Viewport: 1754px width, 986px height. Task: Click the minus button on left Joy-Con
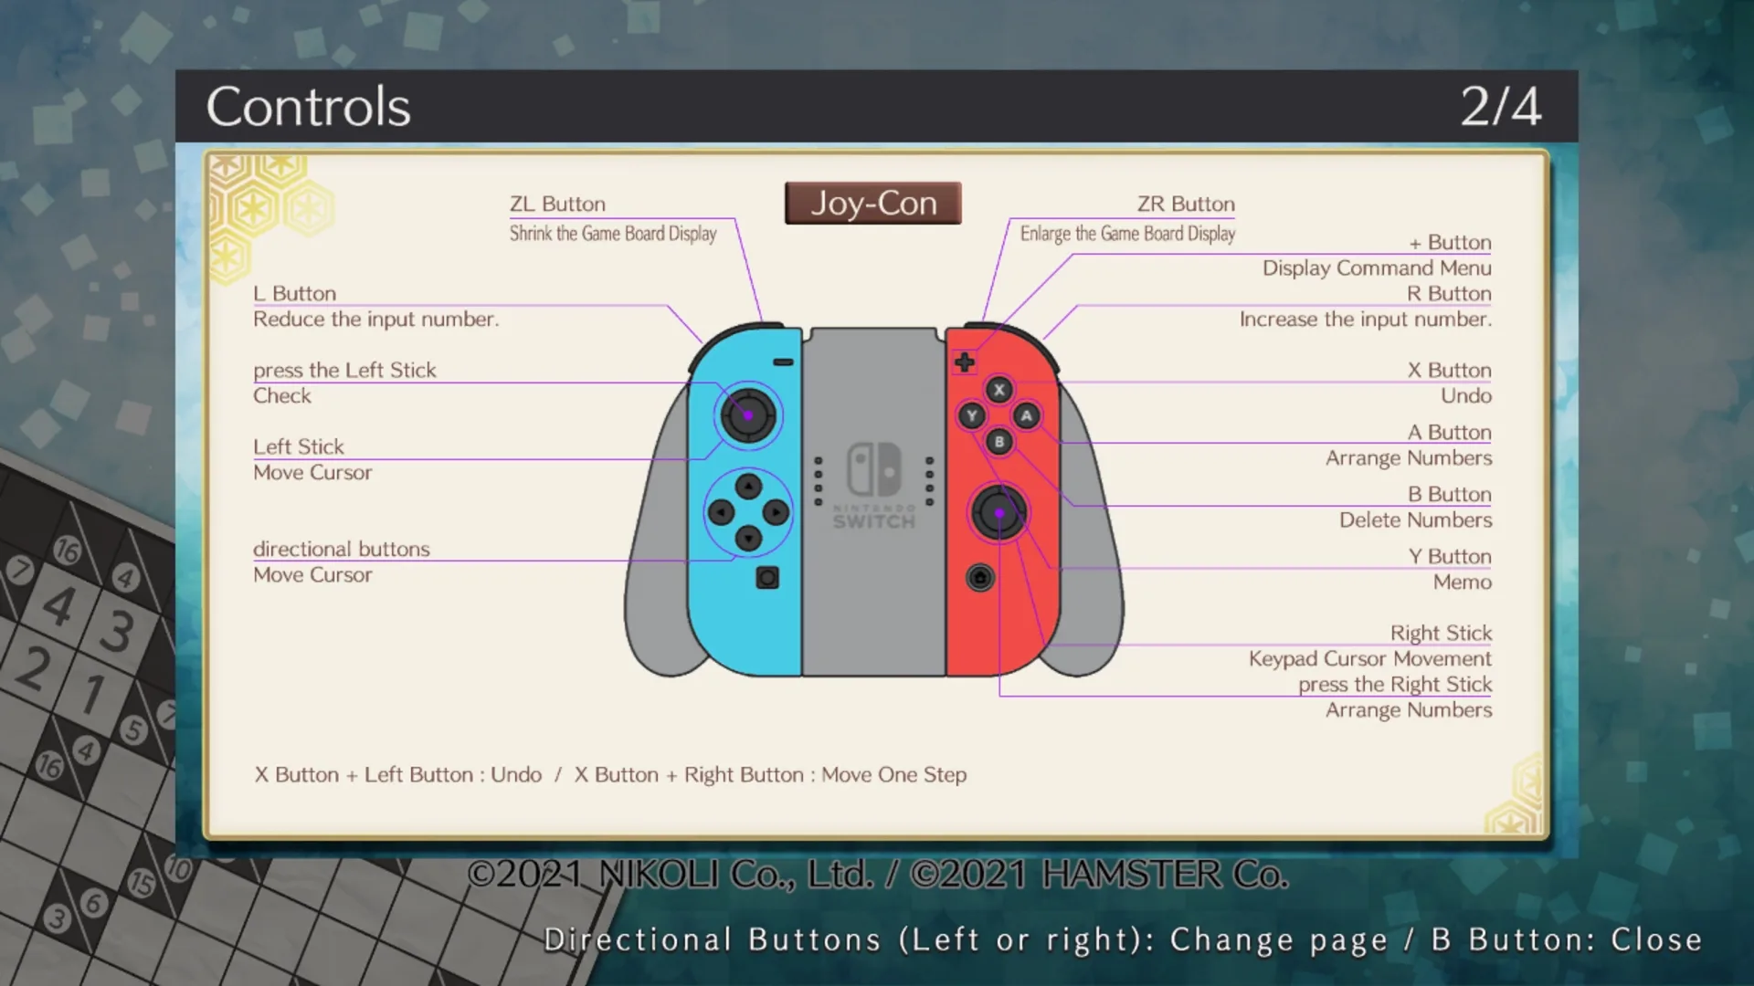click(783, 362)
